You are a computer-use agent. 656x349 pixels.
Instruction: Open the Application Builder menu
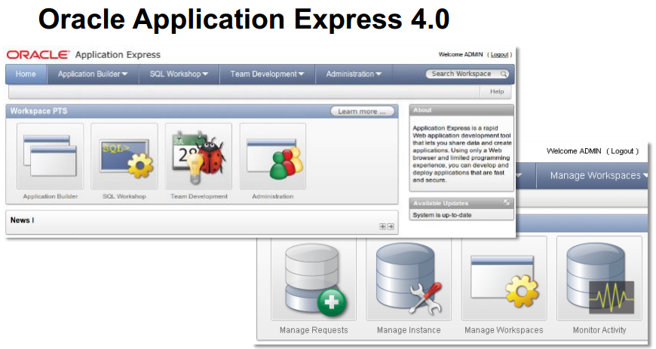point(93,74)
